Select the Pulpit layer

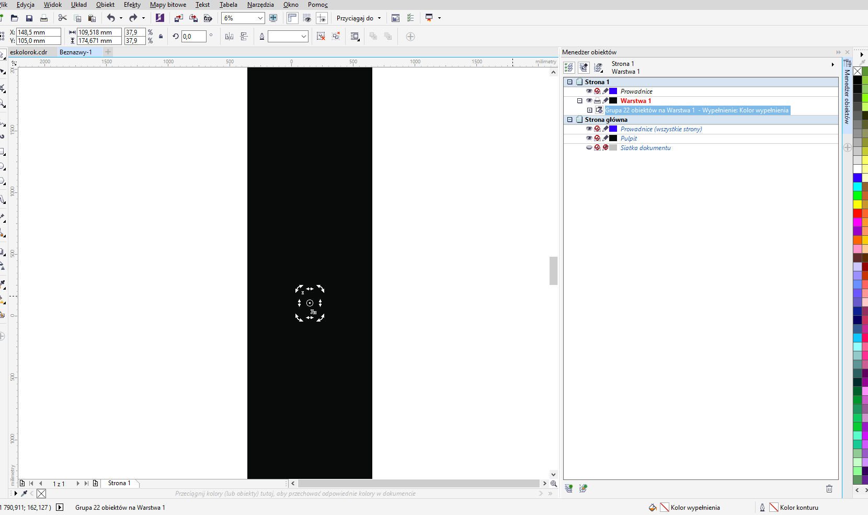click(629, 139)
